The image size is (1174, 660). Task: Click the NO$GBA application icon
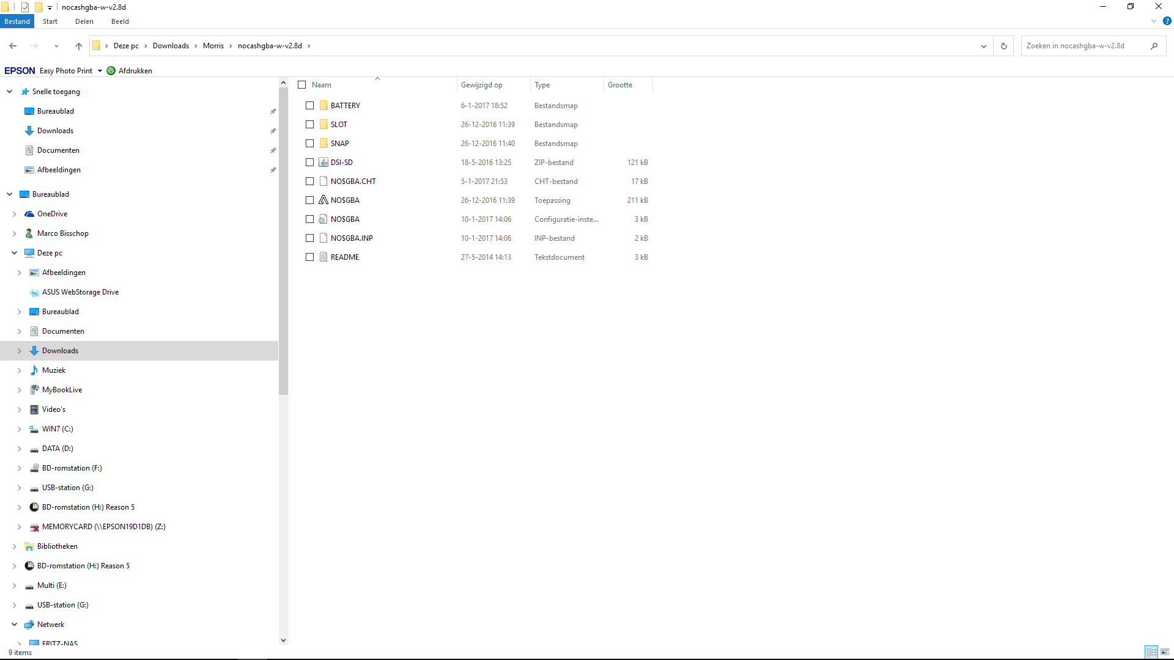(x=323, y=200)
